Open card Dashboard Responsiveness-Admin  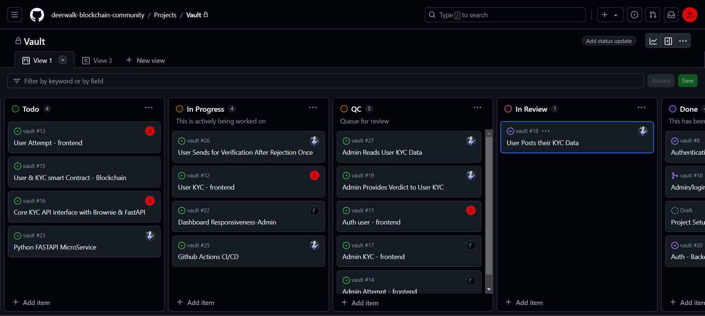(227, 222)
